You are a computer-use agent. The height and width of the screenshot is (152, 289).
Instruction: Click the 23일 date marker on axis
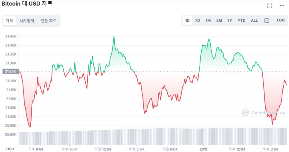click(x=203, y=148)
